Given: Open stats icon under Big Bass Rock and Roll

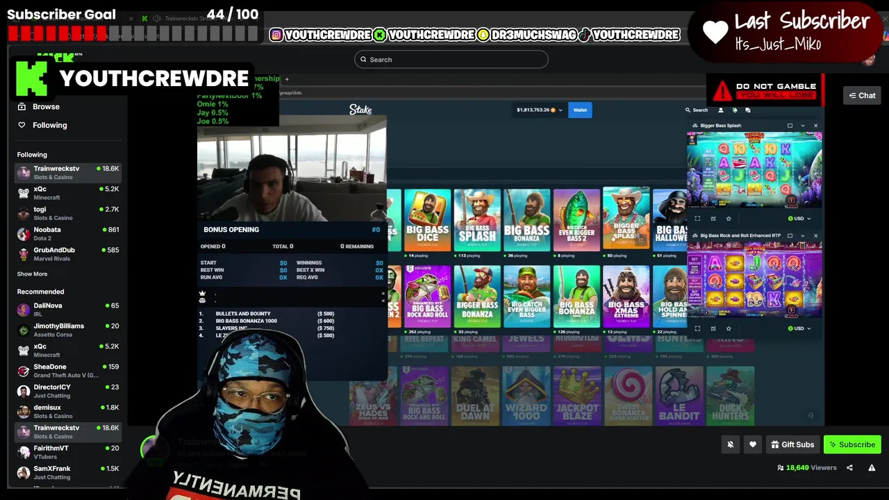Looking at the screenshot, I should pos(713,328).
